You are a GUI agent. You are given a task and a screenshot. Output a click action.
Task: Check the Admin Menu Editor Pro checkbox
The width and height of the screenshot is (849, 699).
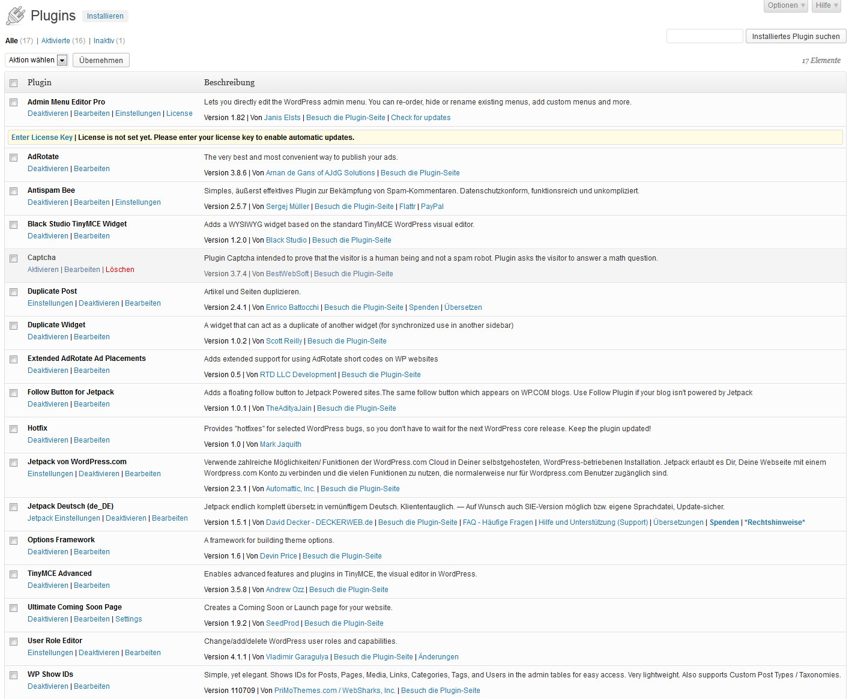tap(13, 102)
